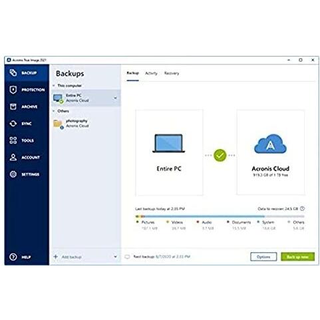This screenshot has width=320, height=320.
Task: Click the Options button
Action: [263, 257]
